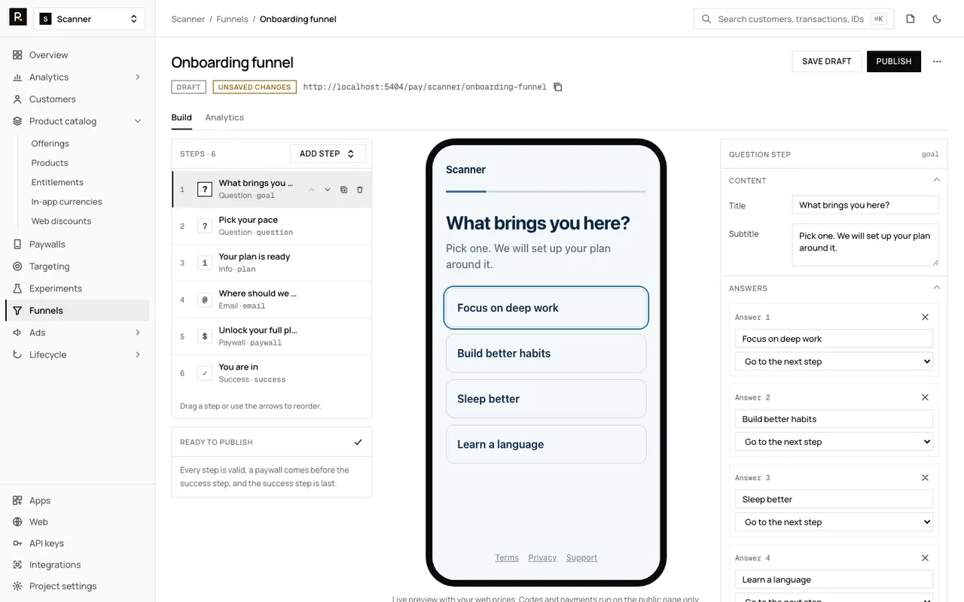This screenshot has height=602, width=964.
Task: Open the Scanner project switcher
Action: pos(90,19)
